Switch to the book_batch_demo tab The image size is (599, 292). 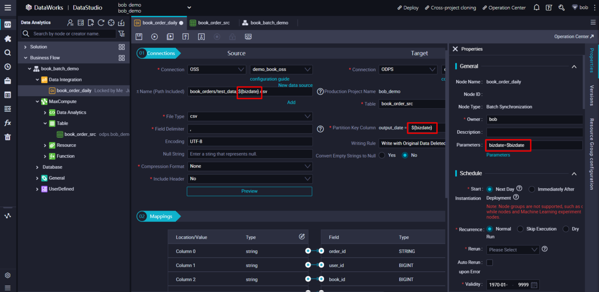pyautogui.click(x=265, y=22)
